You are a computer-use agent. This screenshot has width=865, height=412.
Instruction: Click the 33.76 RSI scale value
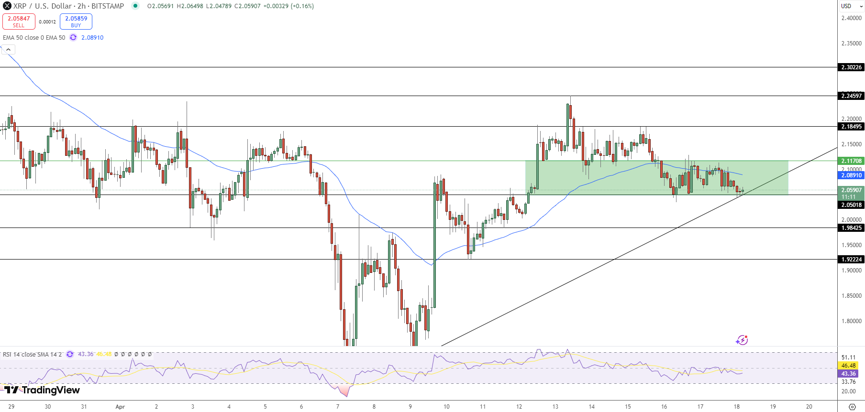848,382
